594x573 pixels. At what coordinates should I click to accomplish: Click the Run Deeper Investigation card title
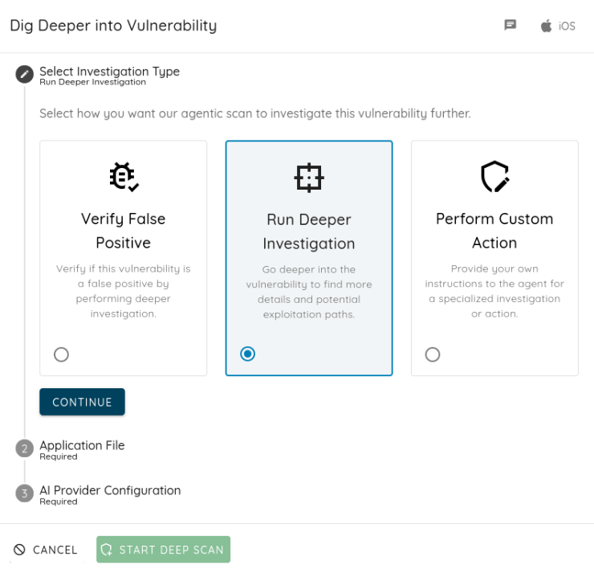pyautogui.click(x=309, y=231)
